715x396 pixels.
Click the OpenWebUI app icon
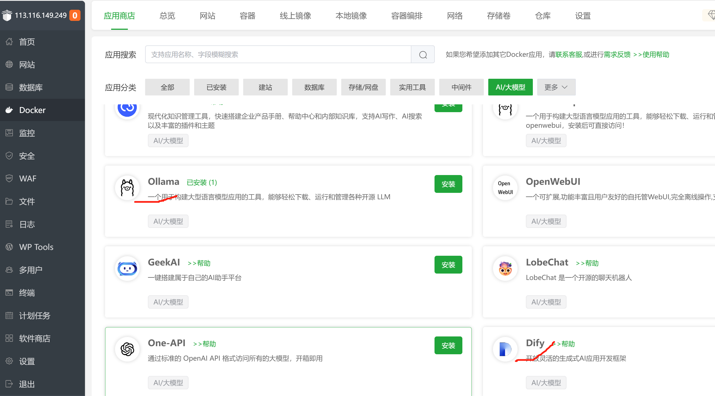pos(505,188)
